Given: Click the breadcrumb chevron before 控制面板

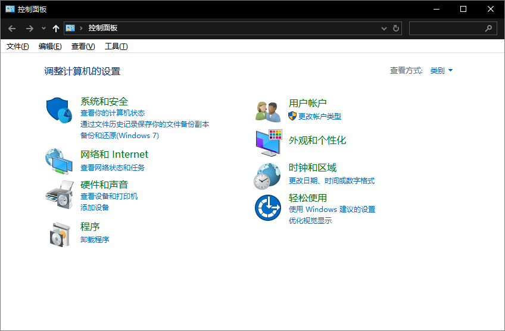Looking at the screenshot, I should tap(81, 29).
